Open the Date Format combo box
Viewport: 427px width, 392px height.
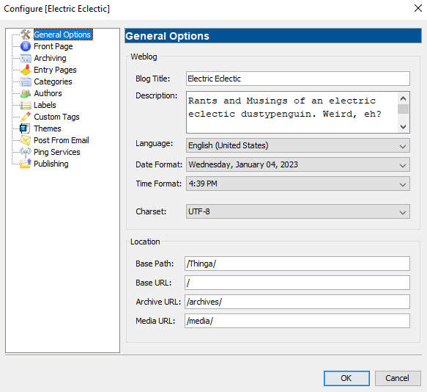[298, 164]
